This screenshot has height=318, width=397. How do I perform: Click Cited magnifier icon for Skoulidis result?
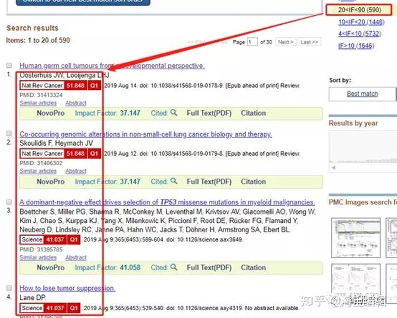point(174,181)
